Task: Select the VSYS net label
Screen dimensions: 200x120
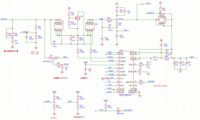Action: click(148, 3)
